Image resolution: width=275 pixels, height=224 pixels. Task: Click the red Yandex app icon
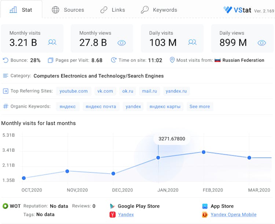113,214
